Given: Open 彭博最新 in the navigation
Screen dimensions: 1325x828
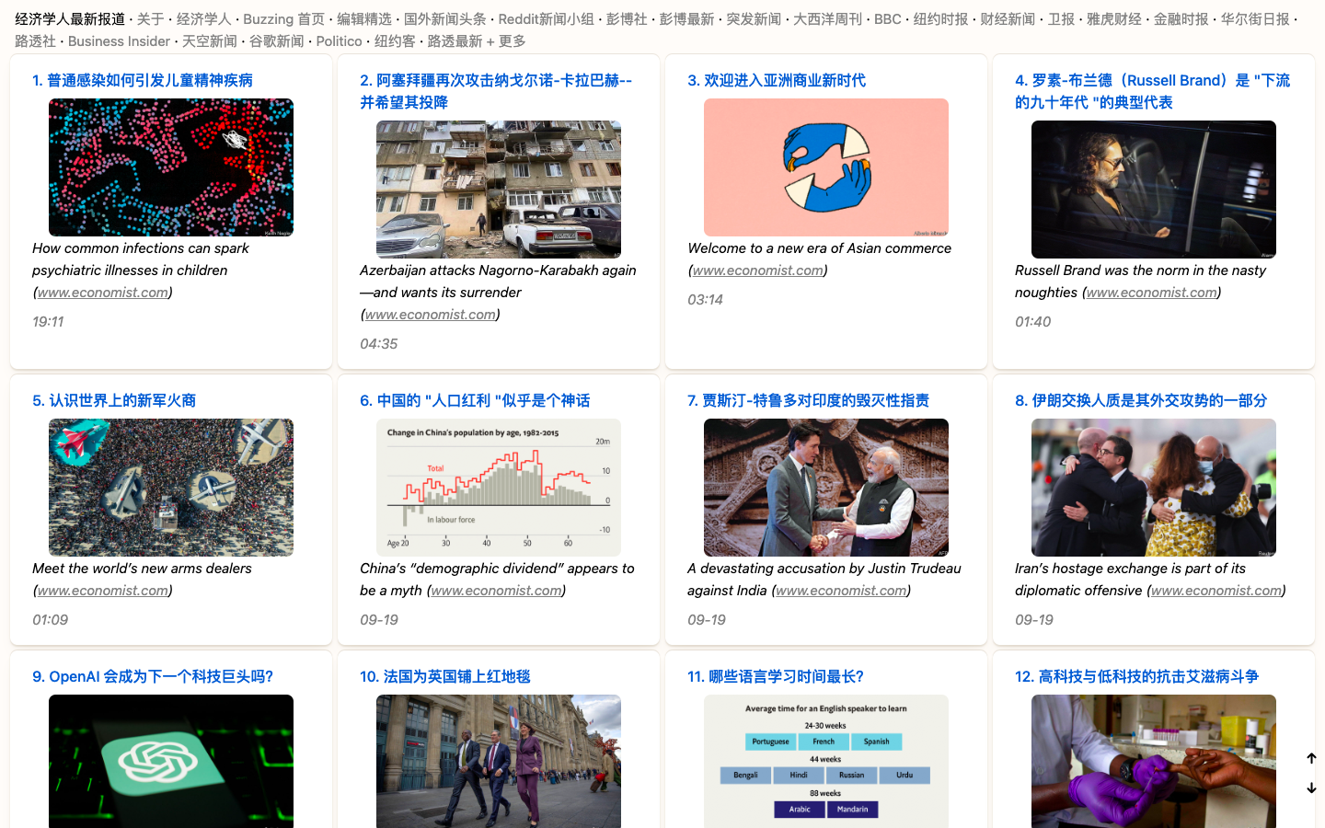Looking at the screenshot, I should (x=686, y=18).
